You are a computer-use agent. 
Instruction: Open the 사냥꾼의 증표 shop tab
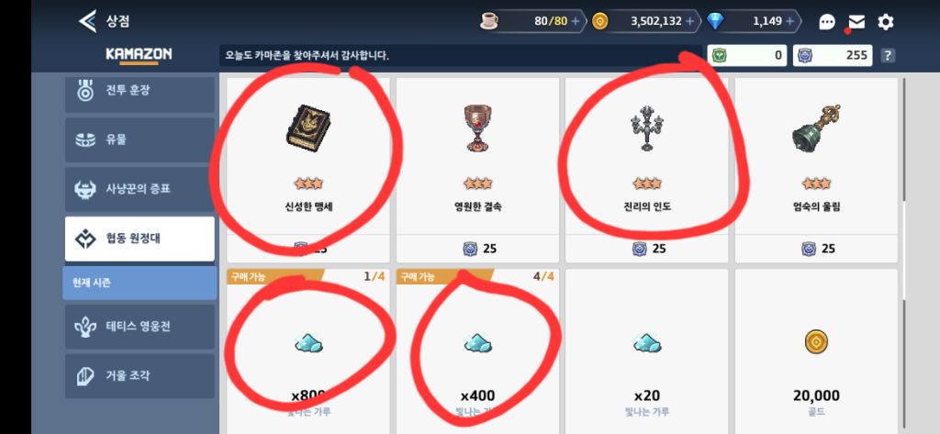[x=140, y=189]
